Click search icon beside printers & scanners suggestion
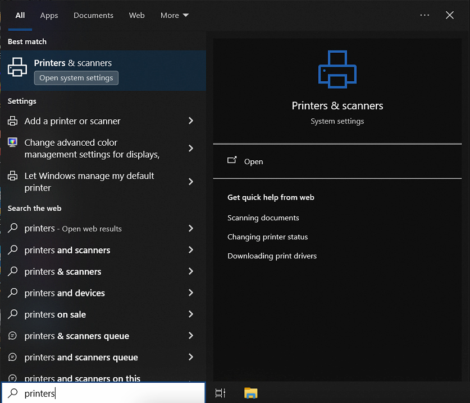This screenshot has height=403, width=470. click(12, 271)
